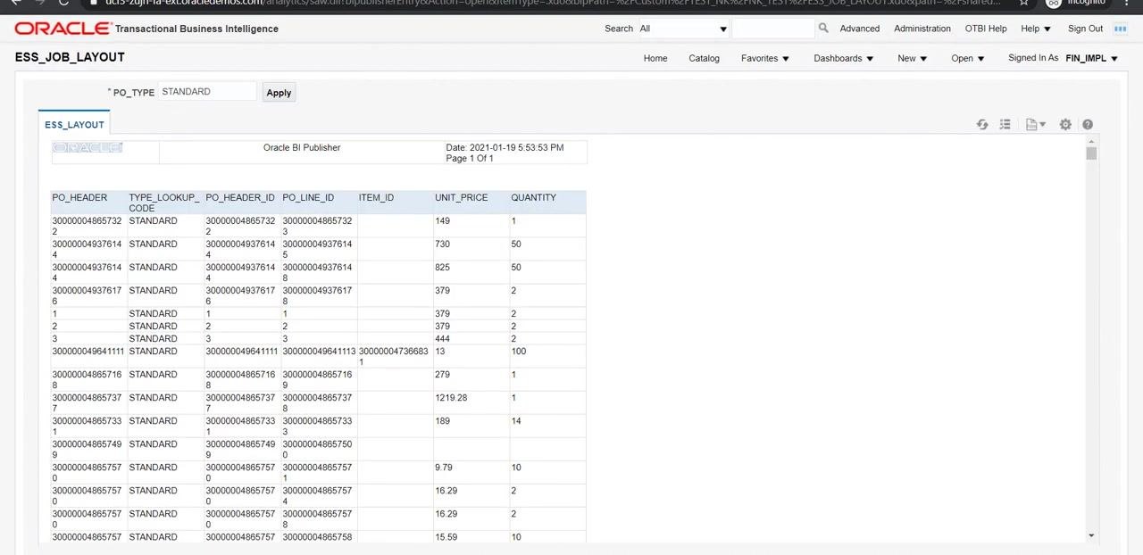1143x555 pixels.
Task: Expand the Dashboards menu
Action: coord(844,59)
